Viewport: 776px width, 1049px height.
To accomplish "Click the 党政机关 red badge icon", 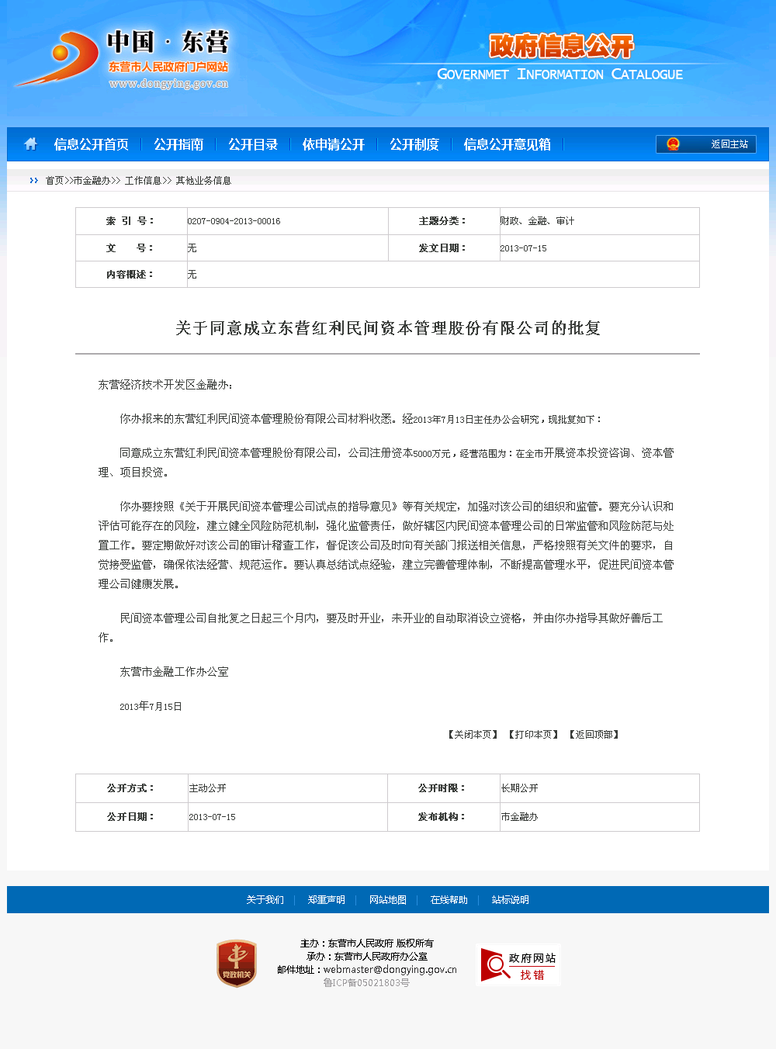I will [x=237, y=964].
